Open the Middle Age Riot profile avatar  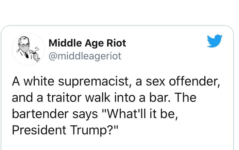click(28, 49)
